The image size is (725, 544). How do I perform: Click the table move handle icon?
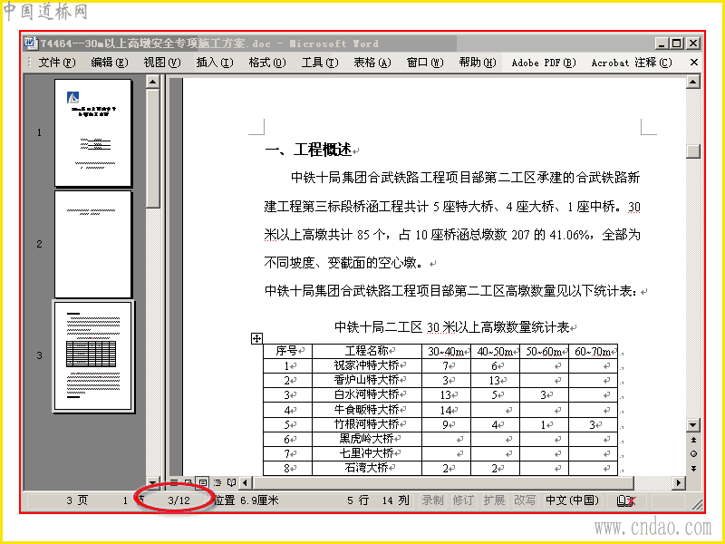coord(256,338)
